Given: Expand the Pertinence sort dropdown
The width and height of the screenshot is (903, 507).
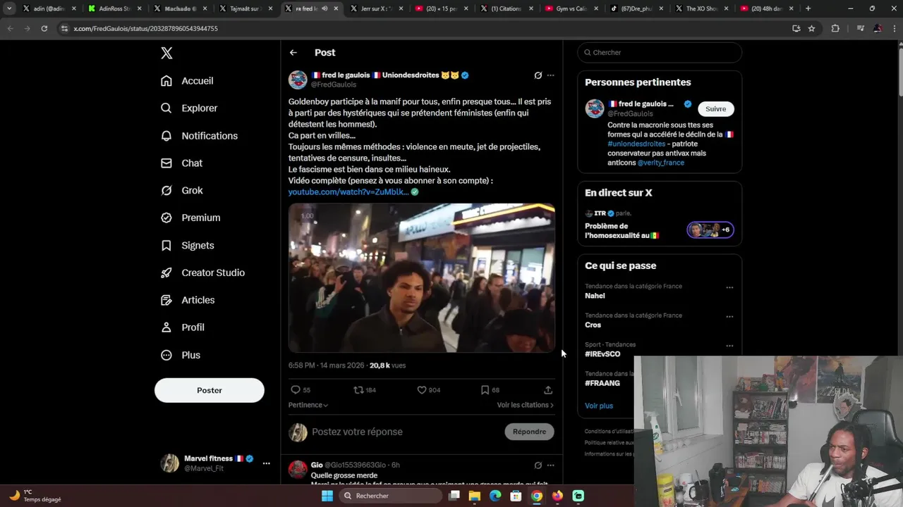Looking at the screenshot, I should (308, 406).
